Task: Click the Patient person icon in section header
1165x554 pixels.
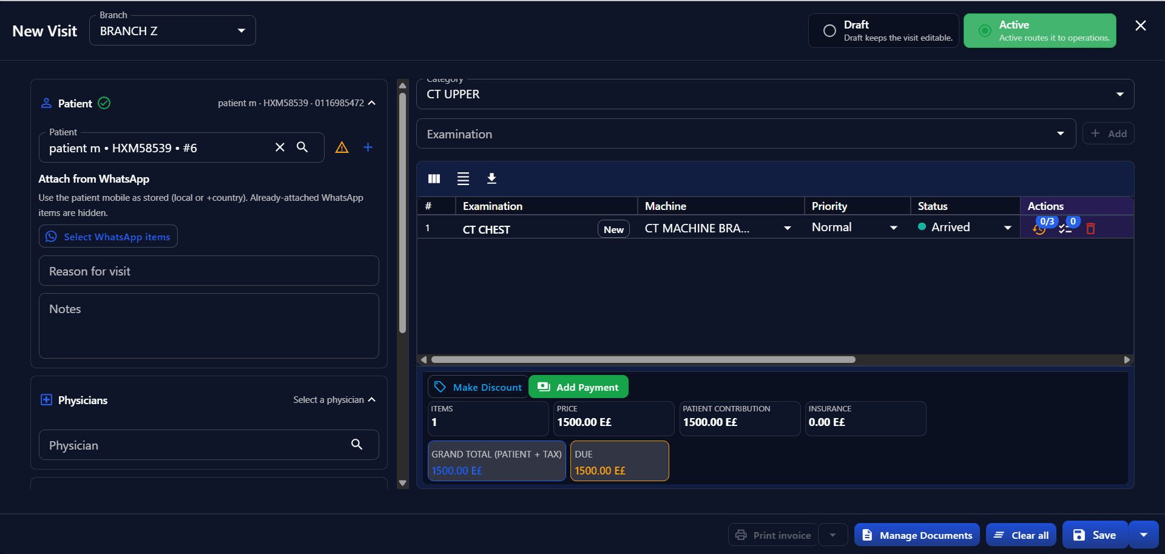Action: [x=46, y=103]
